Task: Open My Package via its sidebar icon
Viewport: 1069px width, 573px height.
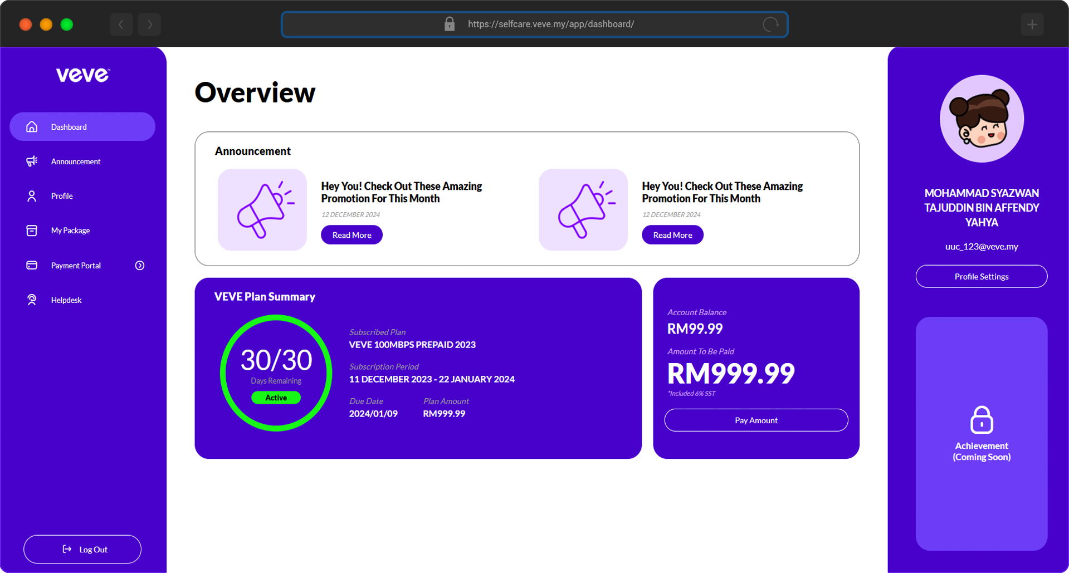Action: coord(32,230)
